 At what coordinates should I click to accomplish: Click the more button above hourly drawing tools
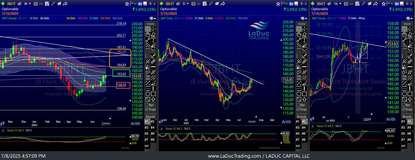[x=407, y=24]
